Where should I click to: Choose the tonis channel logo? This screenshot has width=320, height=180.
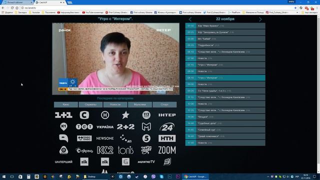coord(125,150)
